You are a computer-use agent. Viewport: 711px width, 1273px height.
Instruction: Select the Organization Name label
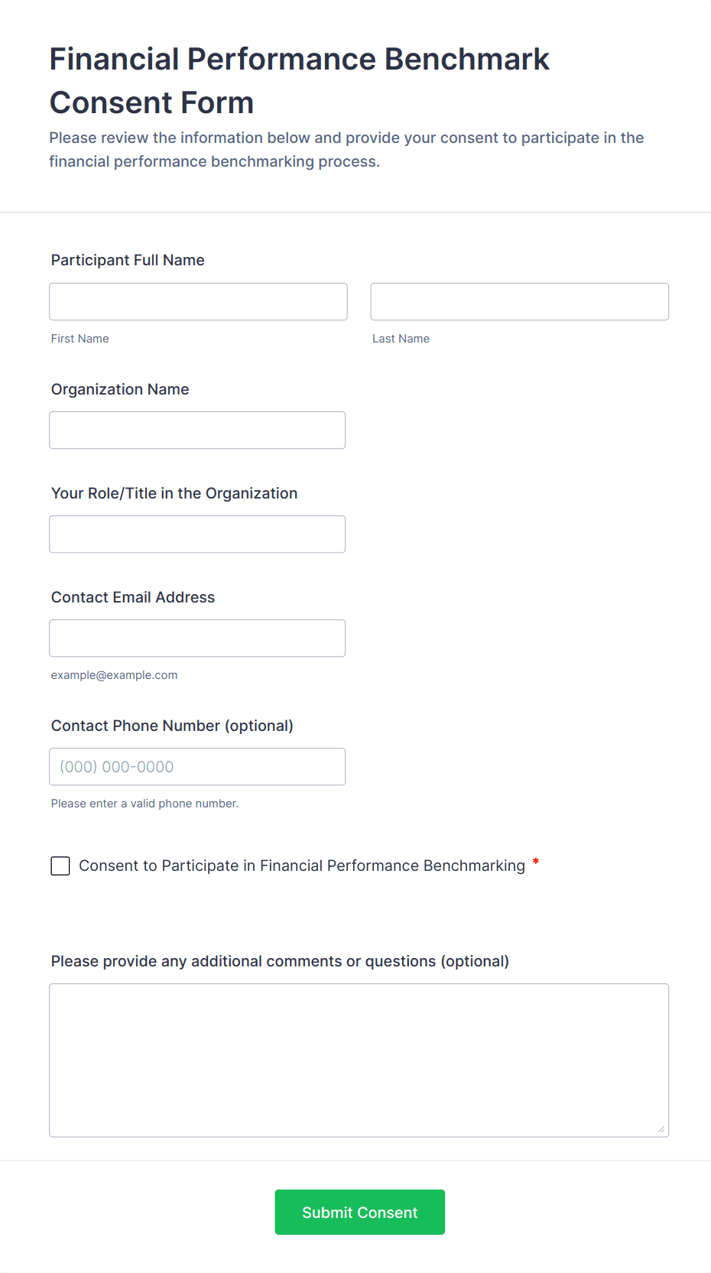[x=120, y=389]
